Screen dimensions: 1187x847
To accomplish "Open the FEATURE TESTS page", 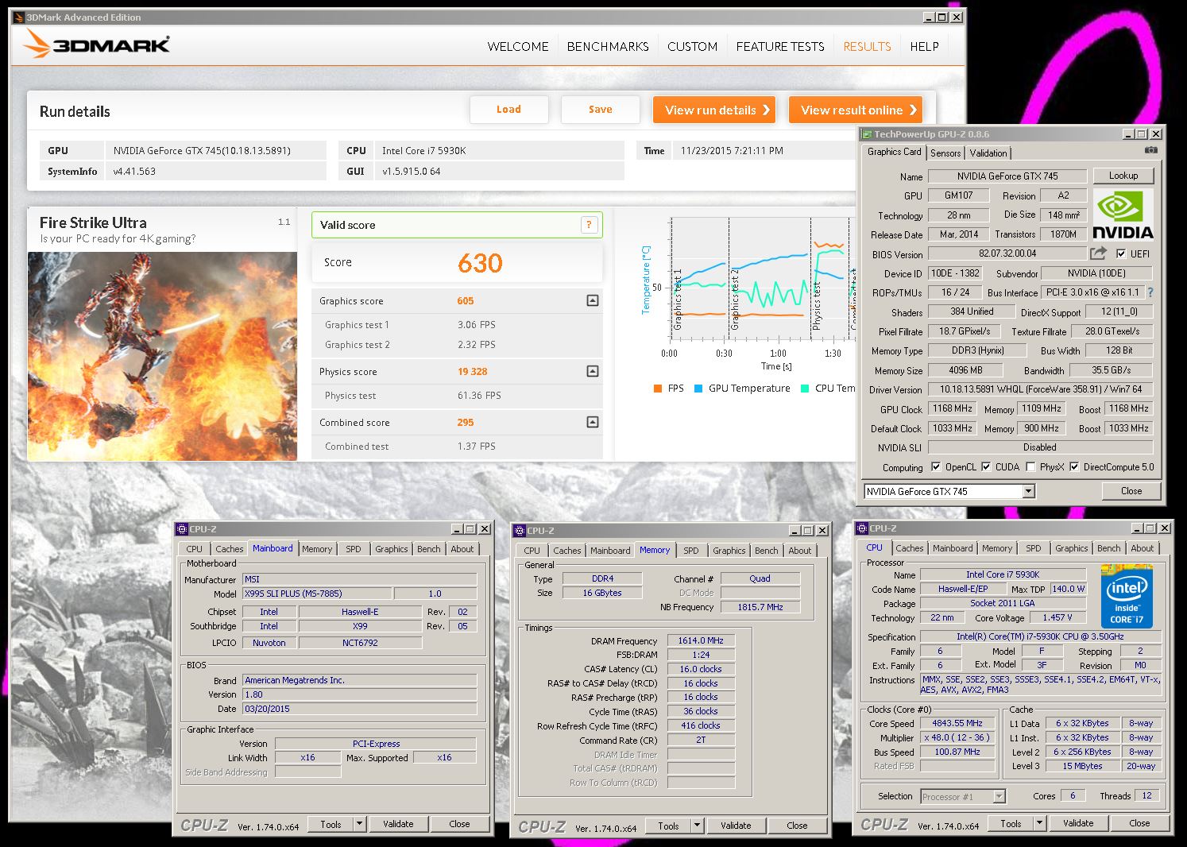I will [780, 47].
